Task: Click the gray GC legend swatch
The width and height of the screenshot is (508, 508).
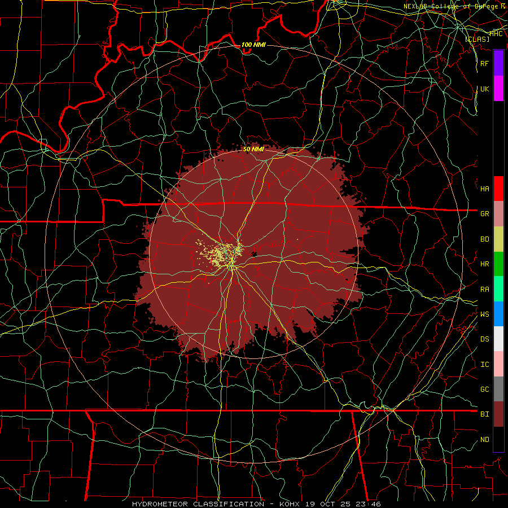Action: (x=498, y=389)
